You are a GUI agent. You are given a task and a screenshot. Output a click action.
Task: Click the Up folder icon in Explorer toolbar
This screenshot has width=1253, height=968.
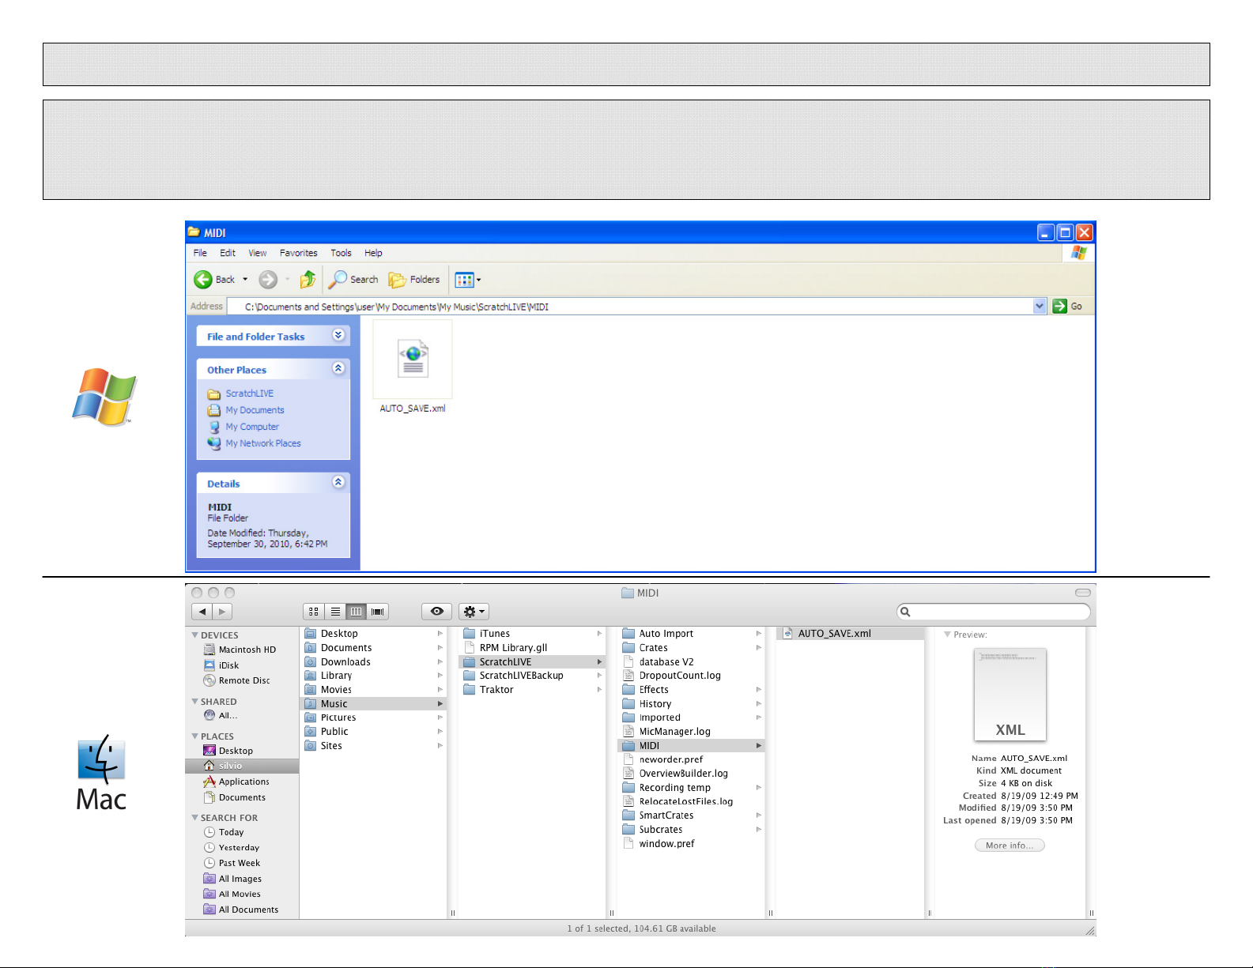(308, 280)
